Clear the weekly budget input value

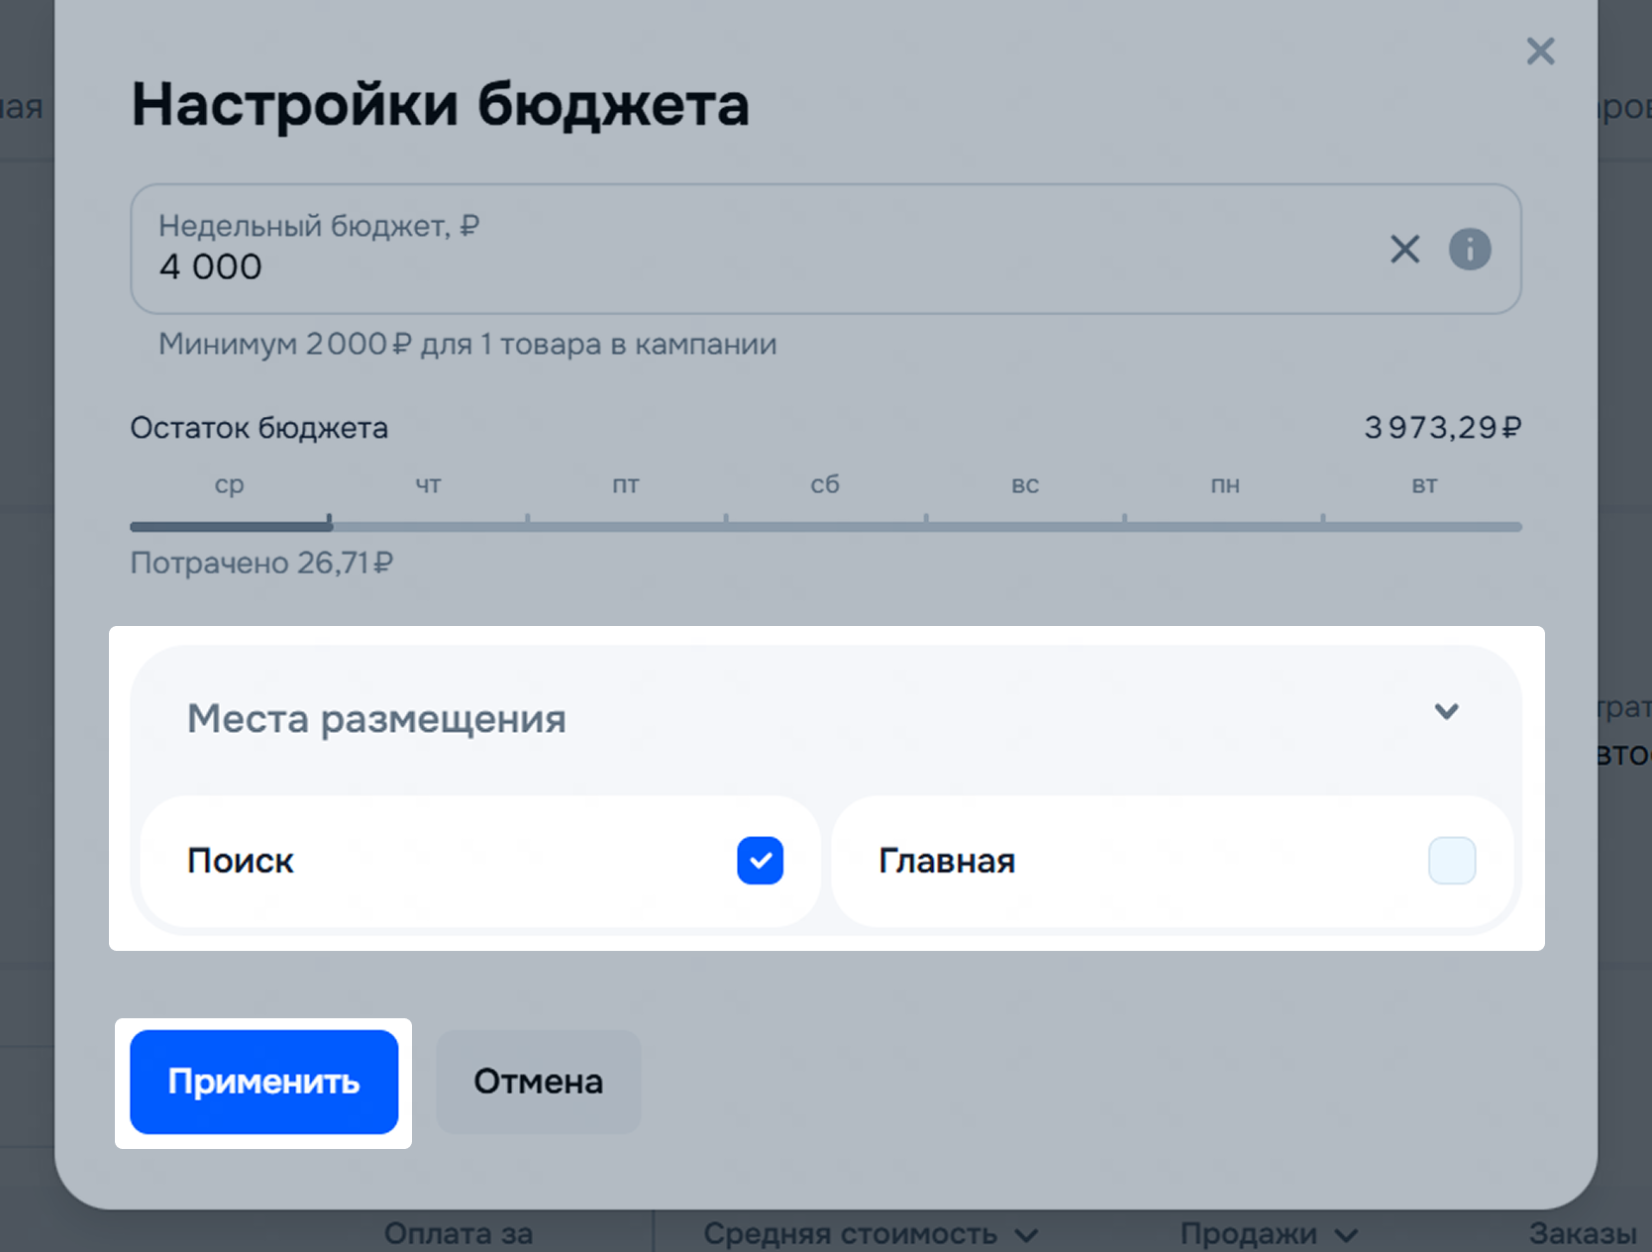(x=1404, y=250)
